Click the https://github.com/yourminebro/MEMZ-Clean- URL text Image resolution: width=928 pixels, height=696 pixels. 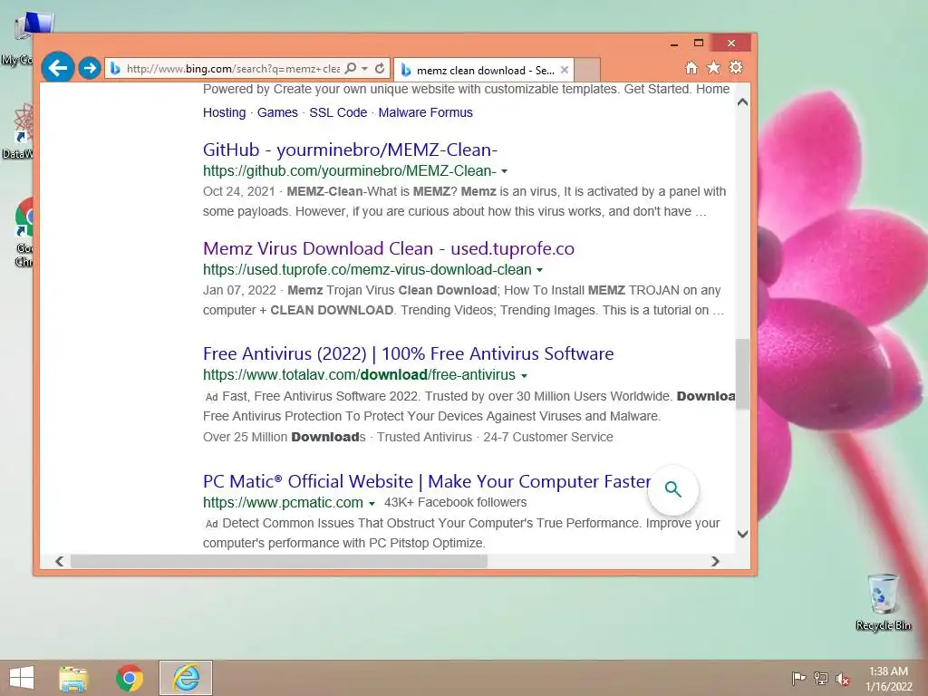(350, 171)
